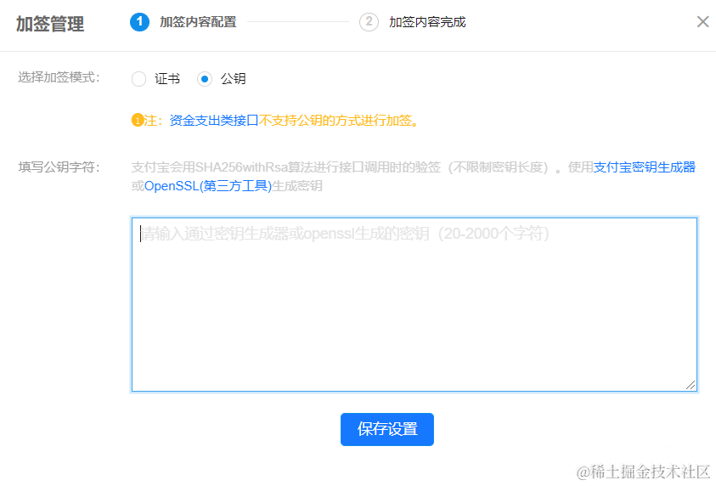Close the 加签管理 dialog
Image resolution: width=716 pixels, height=486 pixels.
(x=702, y=21)
